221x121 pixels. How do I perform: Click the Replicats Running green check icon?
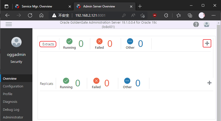[x=66, y=81]
